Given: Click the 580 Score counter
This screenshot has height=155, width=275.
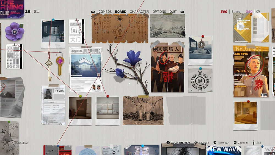Looking at the screenshot, I should [230, 12].
